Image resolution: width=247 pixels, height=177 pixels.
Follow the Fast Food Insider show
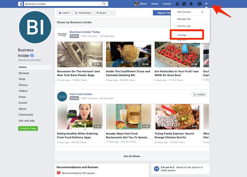[x=199, y=95]
